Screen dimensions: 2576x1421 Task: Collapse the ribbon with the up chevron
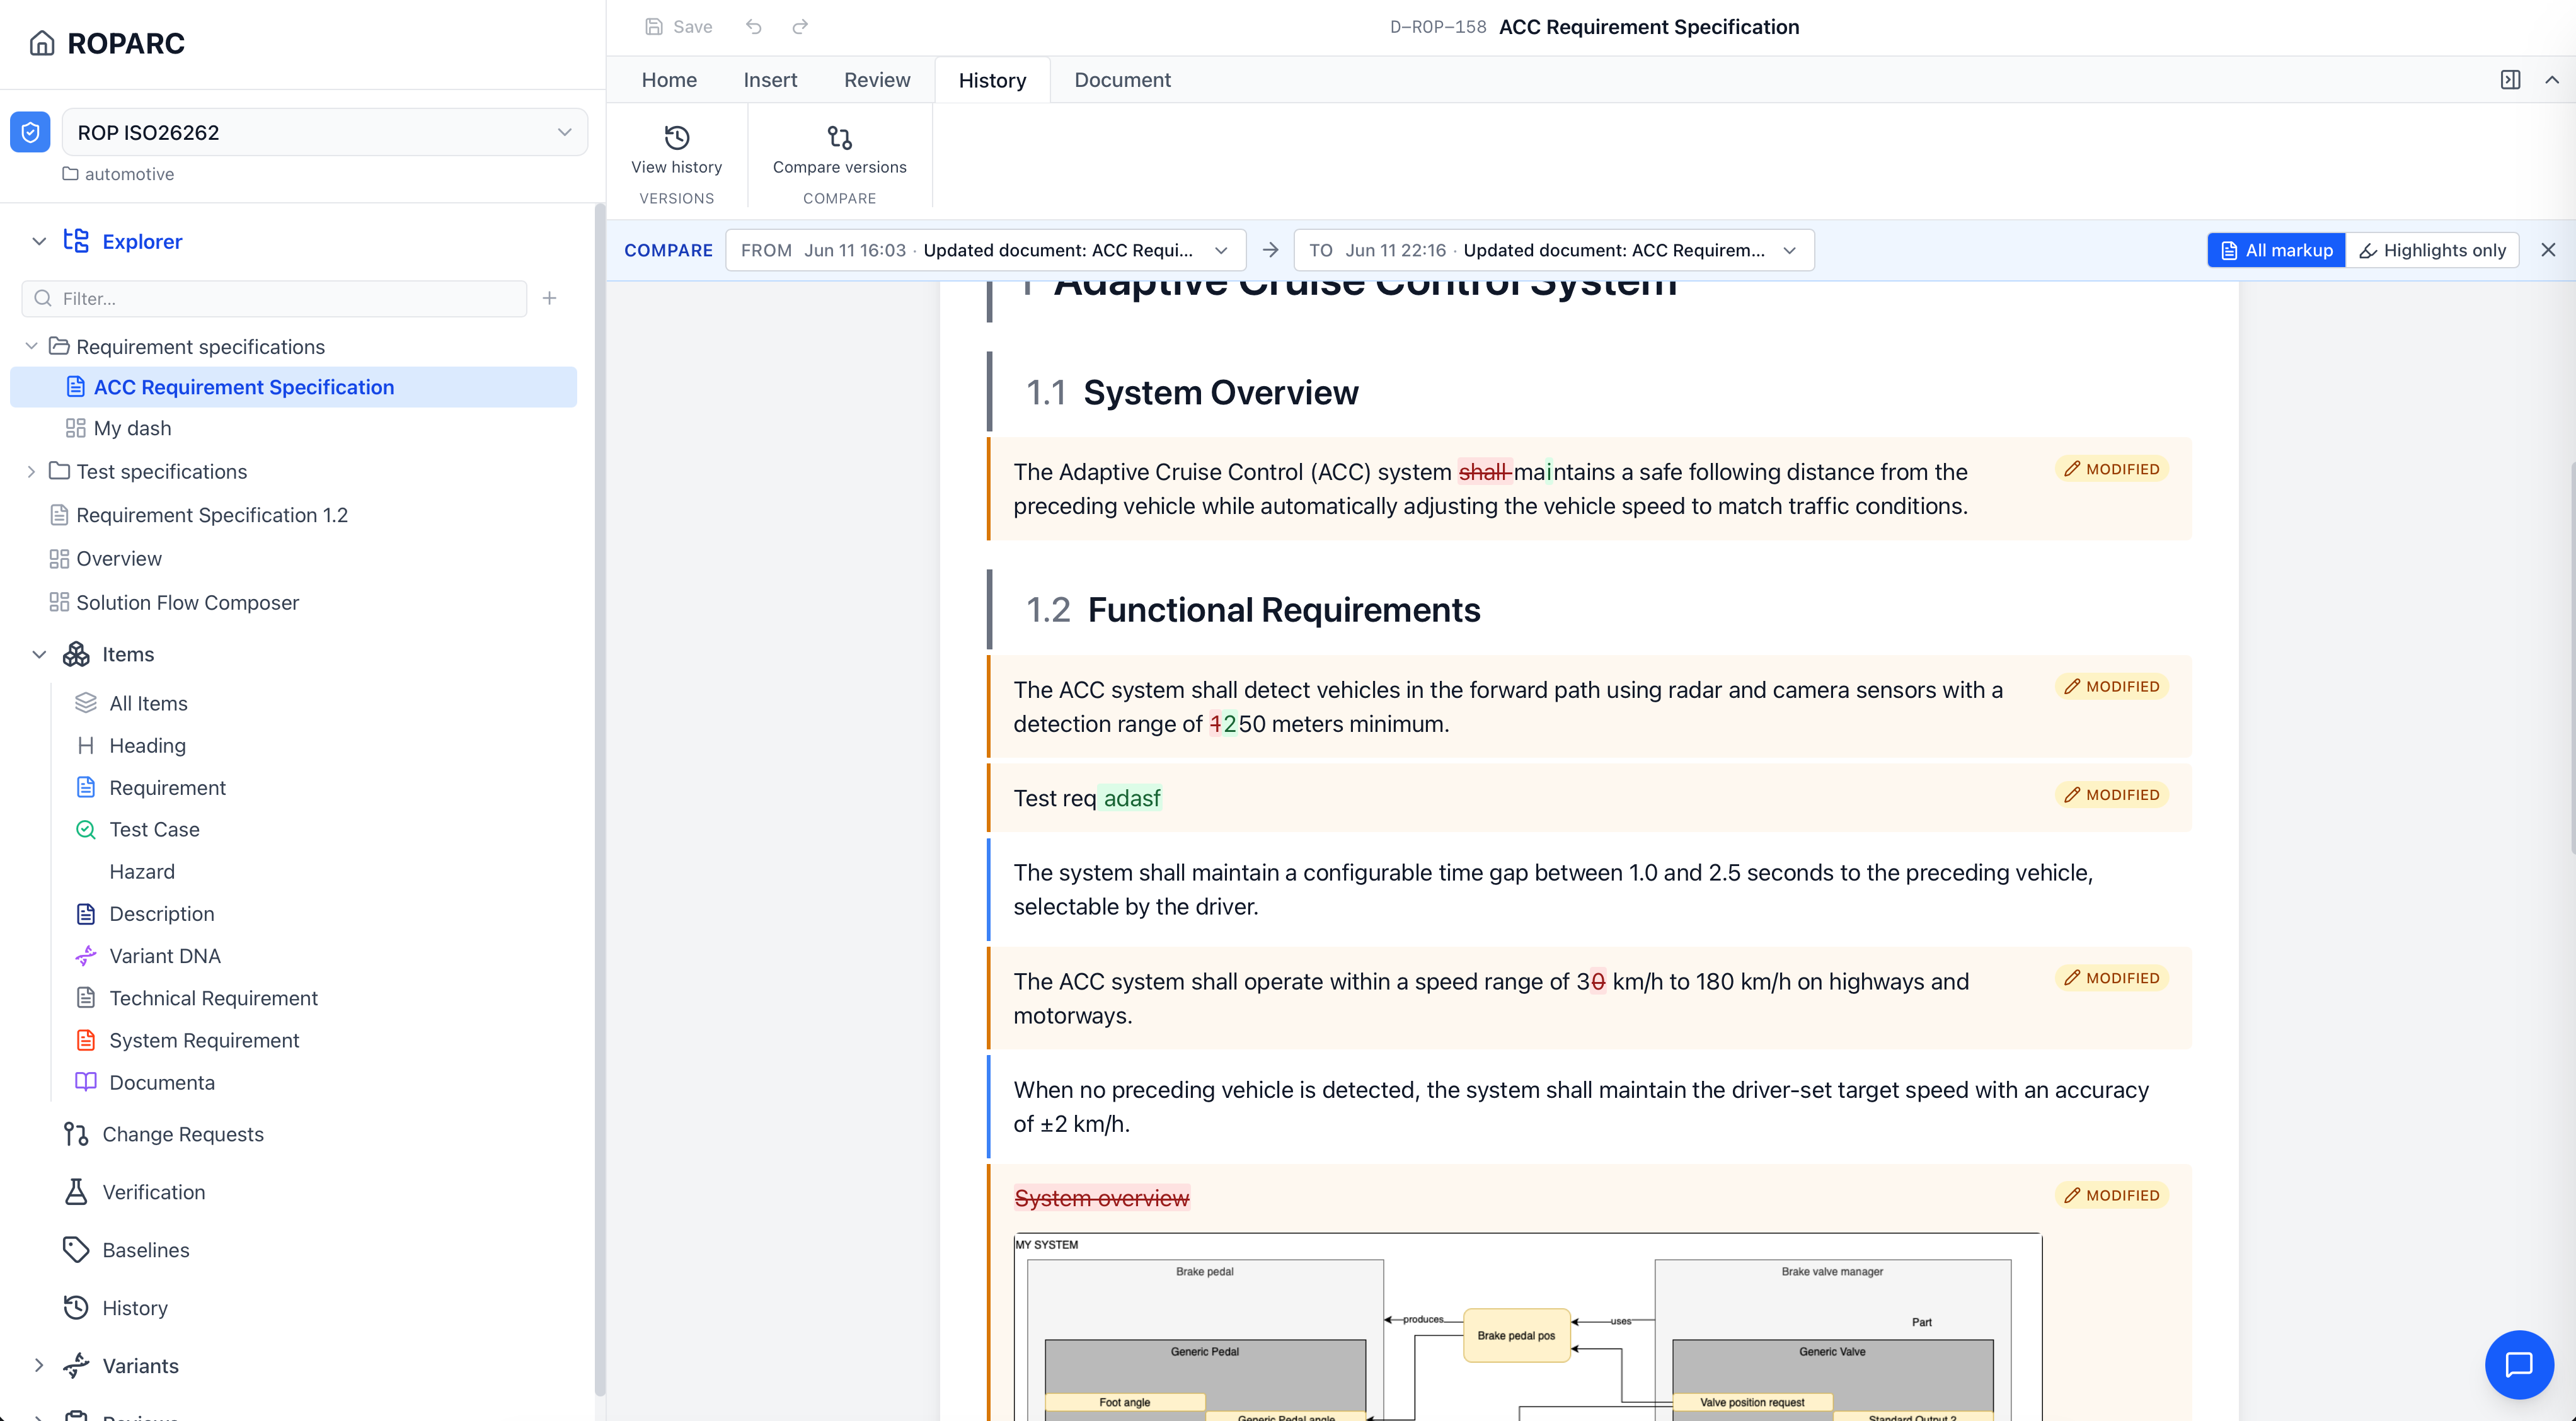2552,80
